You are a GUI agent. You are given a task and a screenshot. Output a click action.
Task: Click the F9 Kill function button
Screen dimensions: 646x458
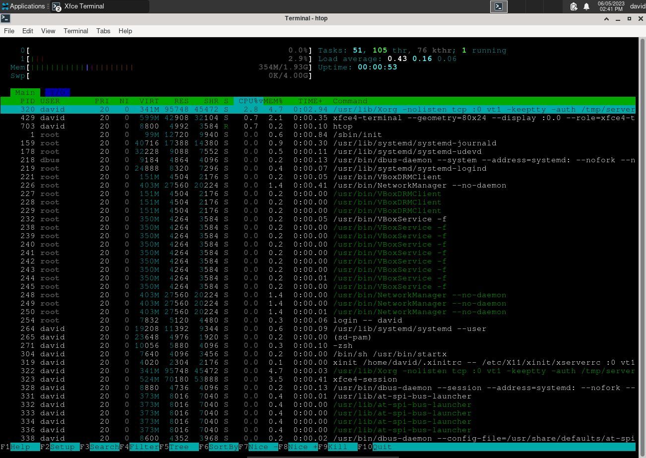337,447
